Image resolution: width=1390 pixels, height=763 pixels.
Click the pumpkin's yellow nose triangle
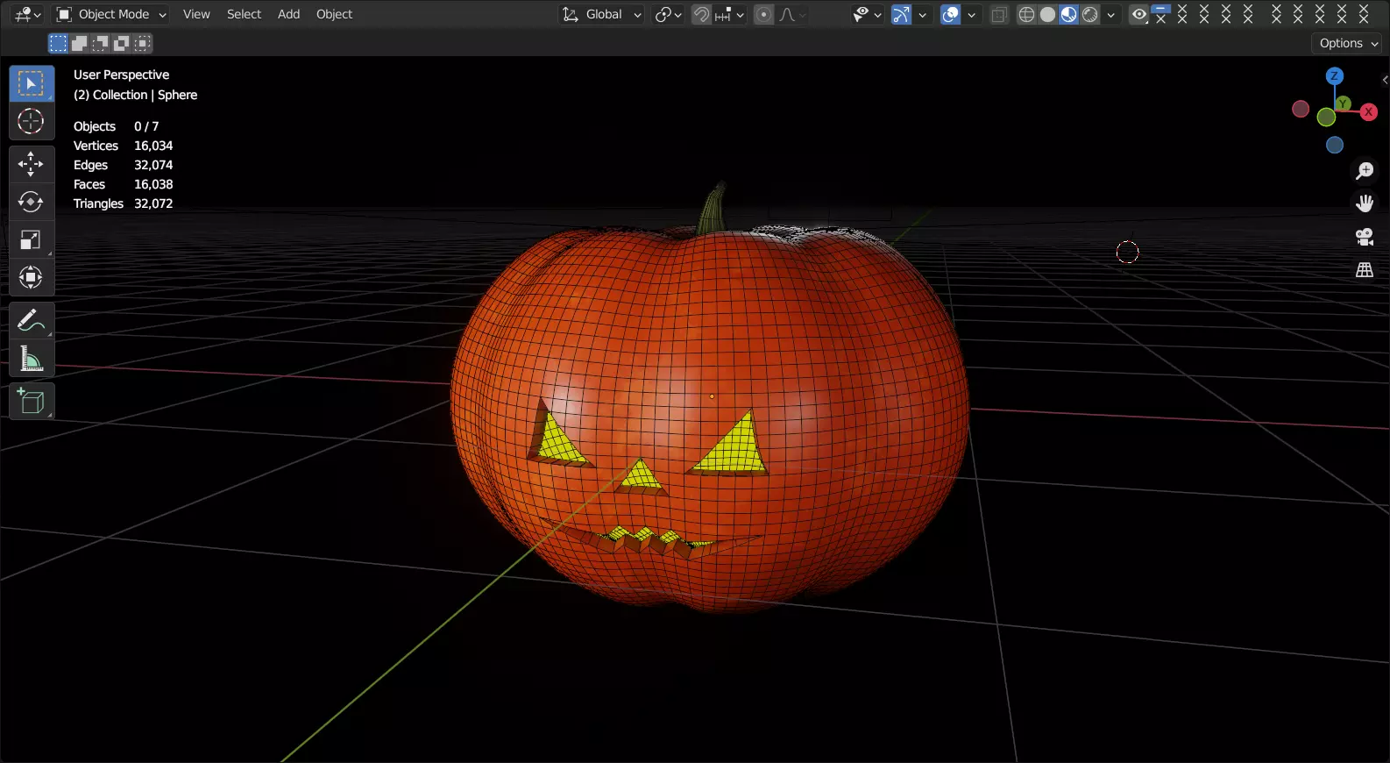click(640, 475)
